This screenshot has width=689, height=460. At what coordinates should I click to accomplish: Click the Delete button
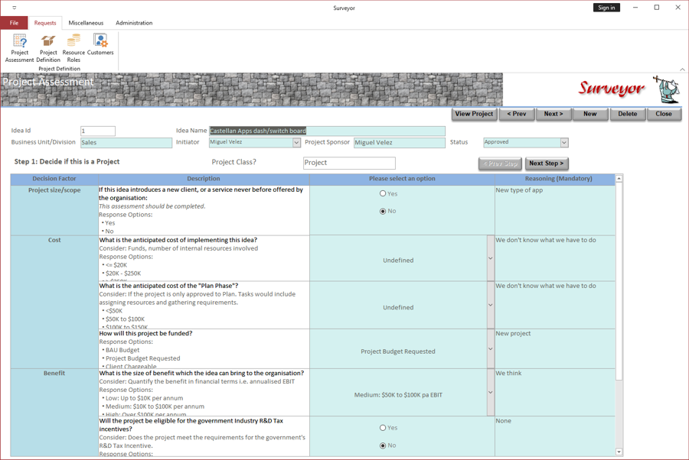628,114
